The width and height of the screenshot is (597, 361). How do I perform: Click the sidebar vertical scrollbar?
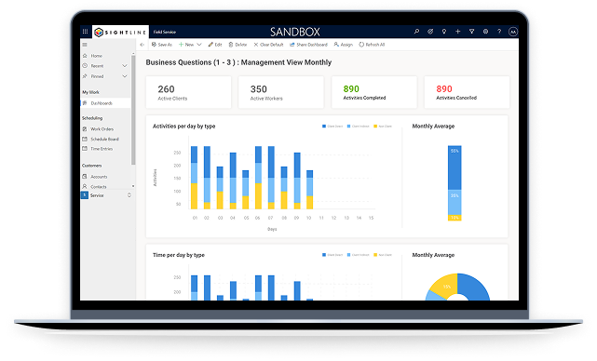click(x=133, y=110)
